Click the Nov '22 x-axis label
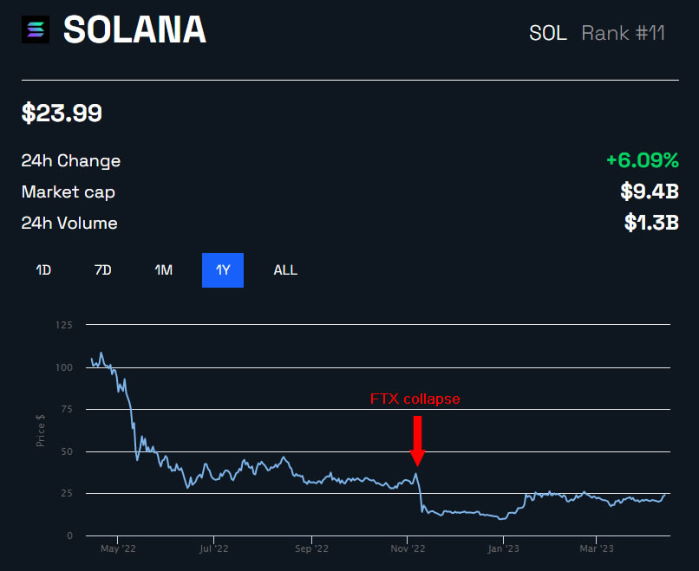Viewport: 699px width, 571px height. coord(408,548)
